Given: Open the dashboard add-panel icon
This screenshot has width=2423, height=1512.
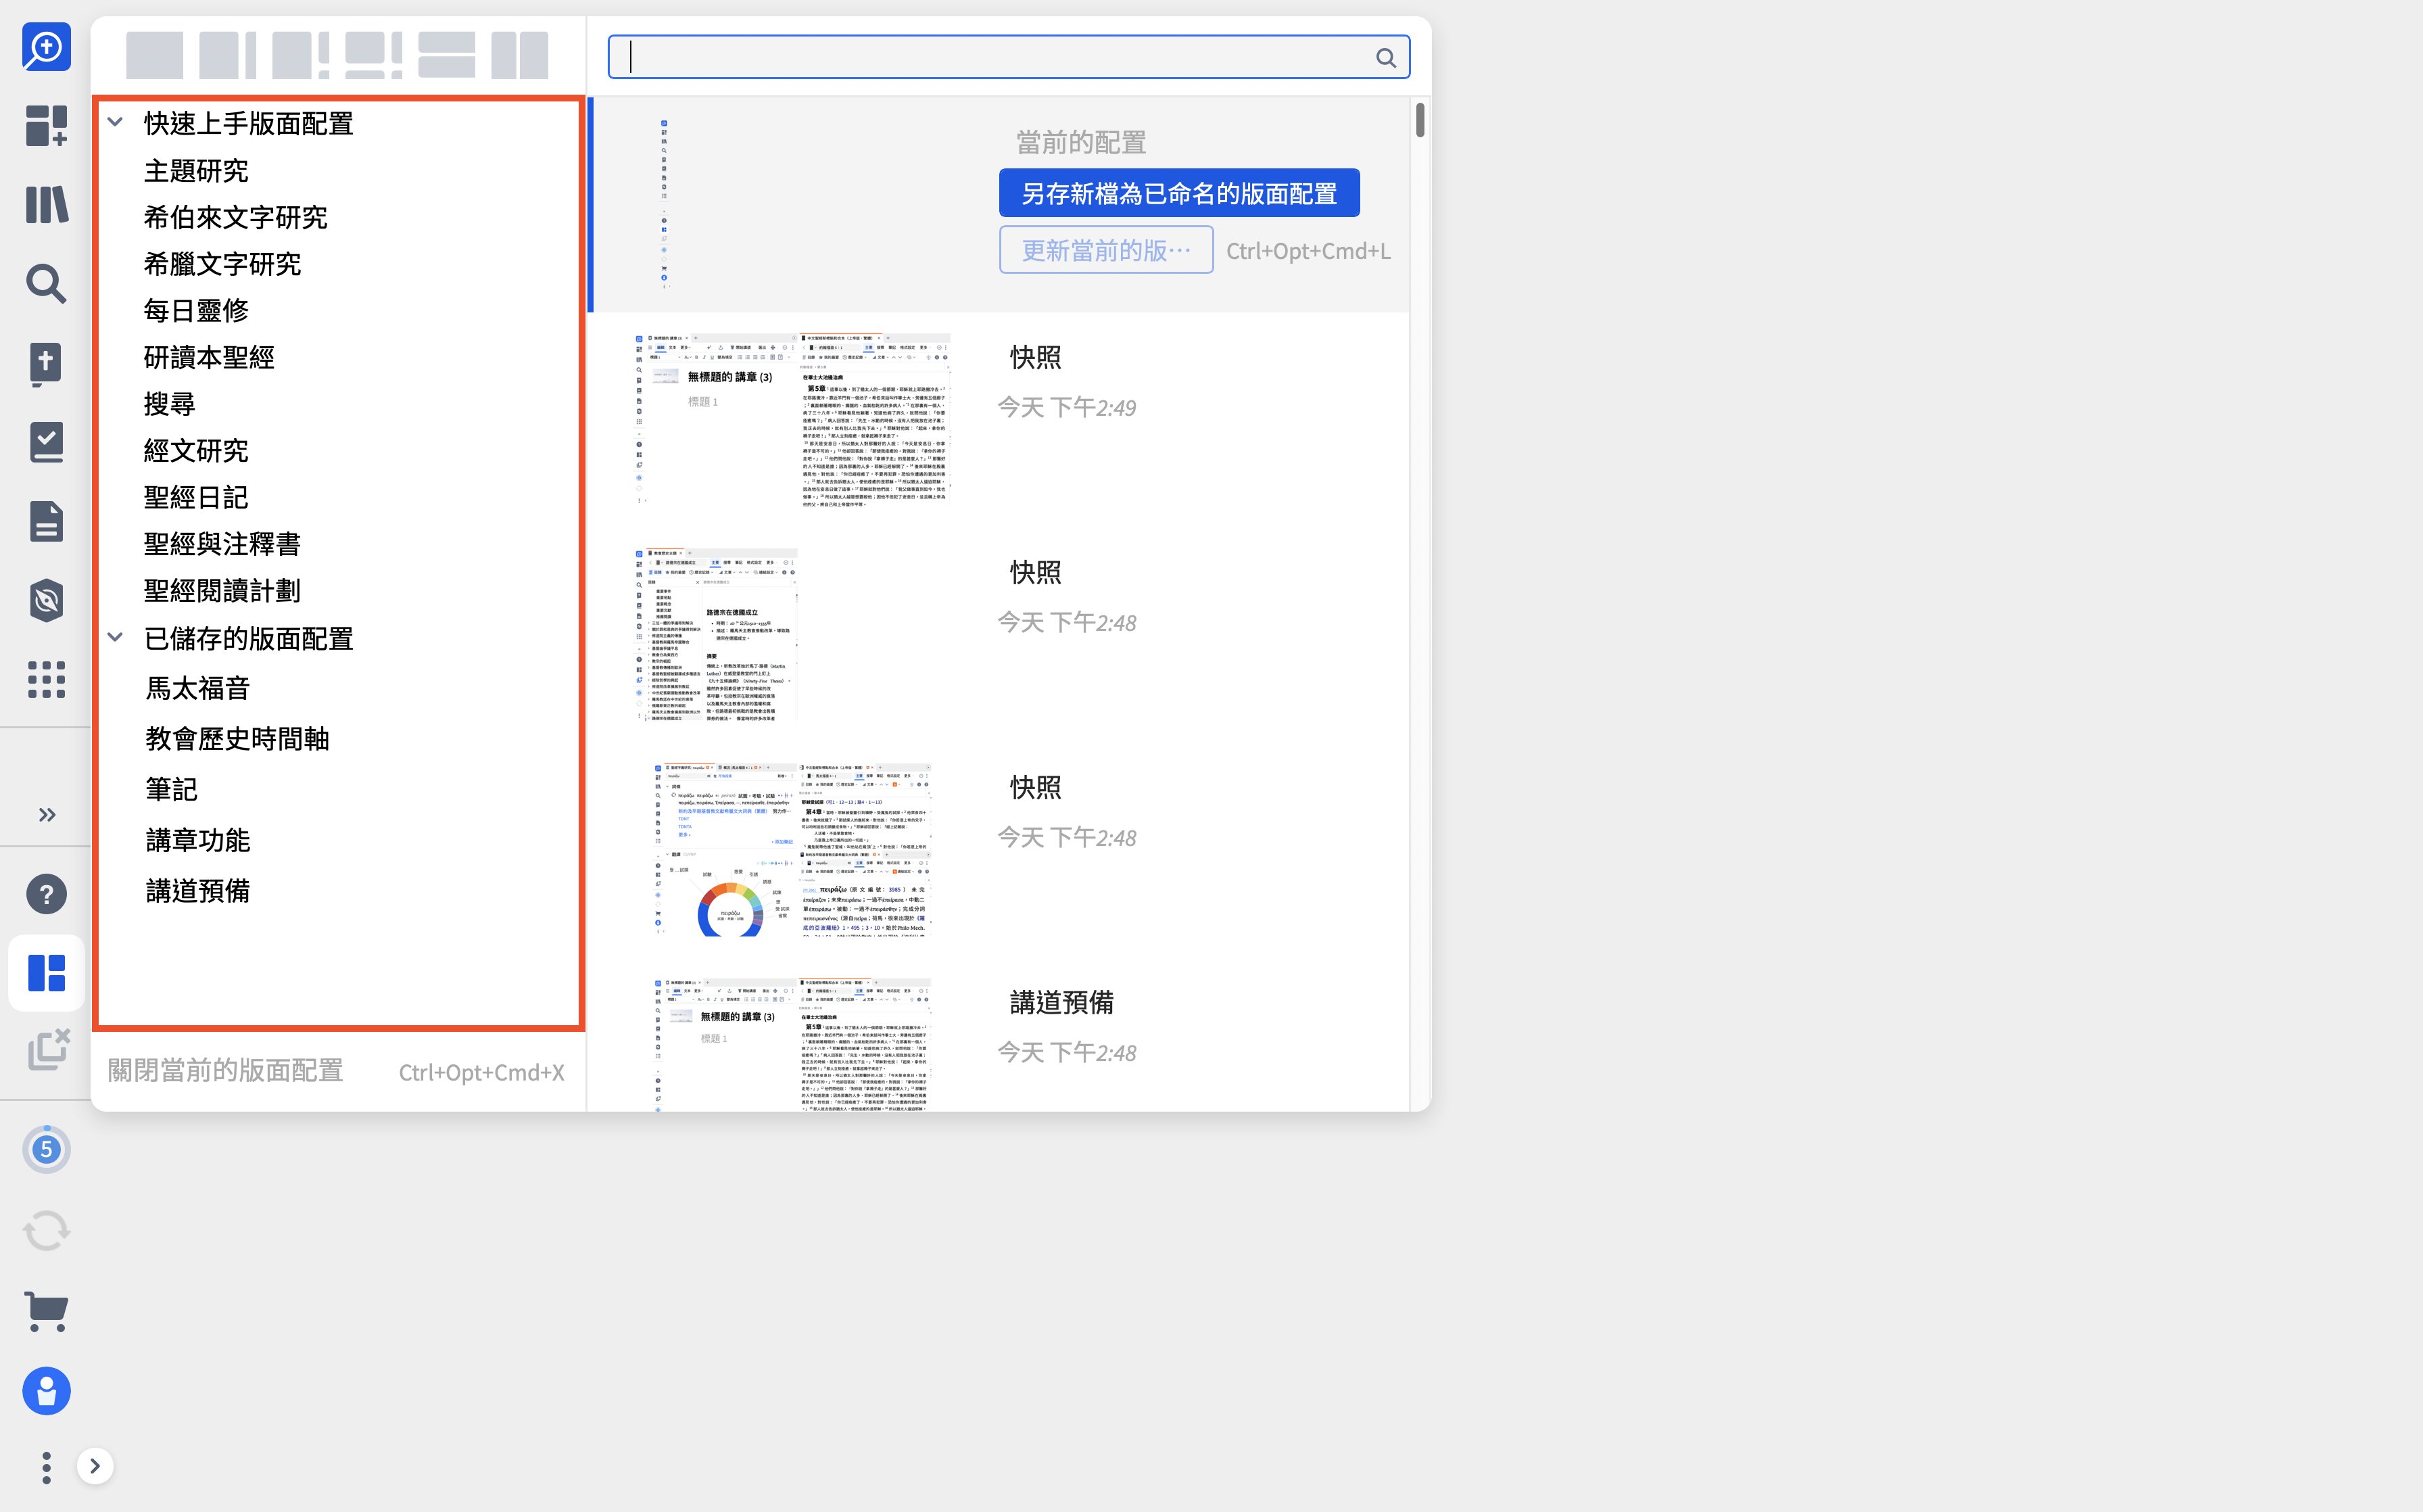Looking at the screenshot, I should tap(46, 126).
